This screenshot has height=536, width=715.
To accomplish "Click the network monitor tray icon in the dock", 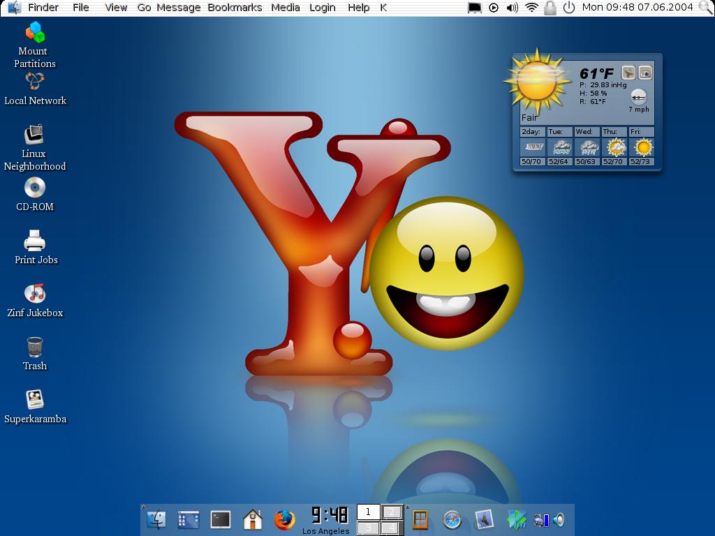I will pyautogui.click(x=541, y=520).
